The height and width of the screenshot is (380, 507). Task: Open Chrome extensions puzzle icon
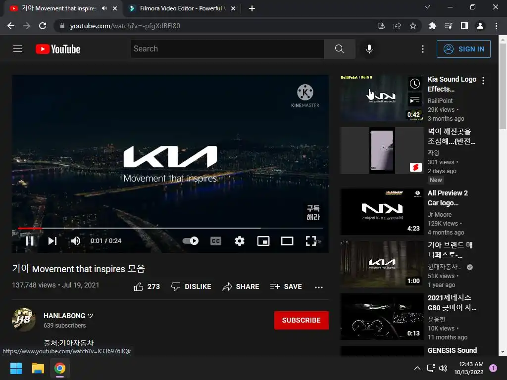click(432, 26)
